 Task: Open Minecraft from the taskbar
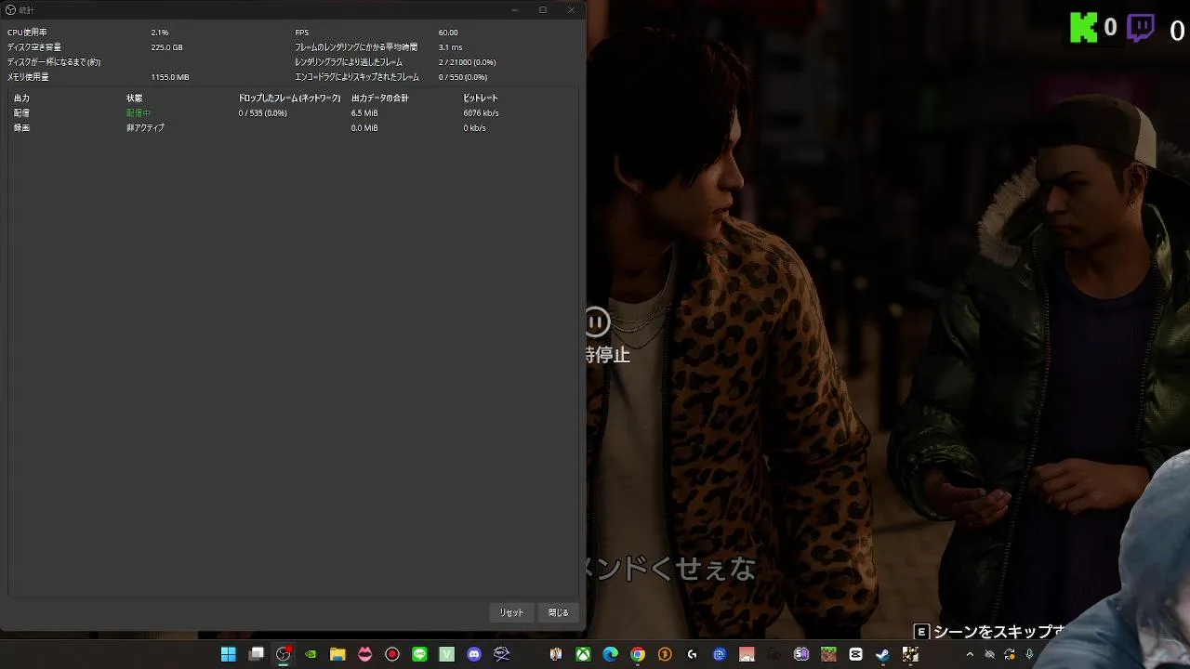tap(828, 654)
